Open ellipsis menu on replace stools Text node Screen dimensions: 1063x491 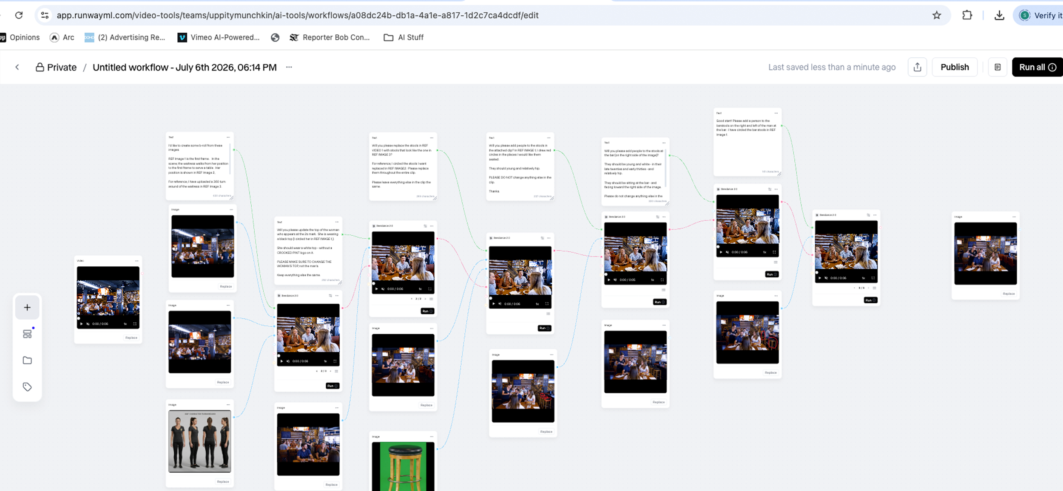coord(432,138)
